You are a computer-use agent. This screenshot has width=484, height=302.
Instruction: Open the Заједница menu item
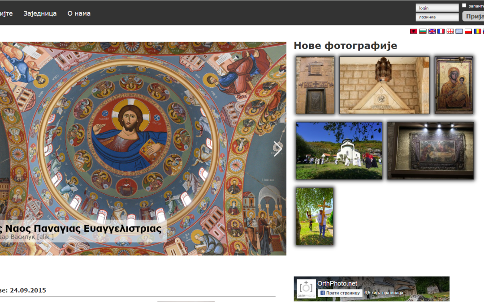tap(40, 13)
